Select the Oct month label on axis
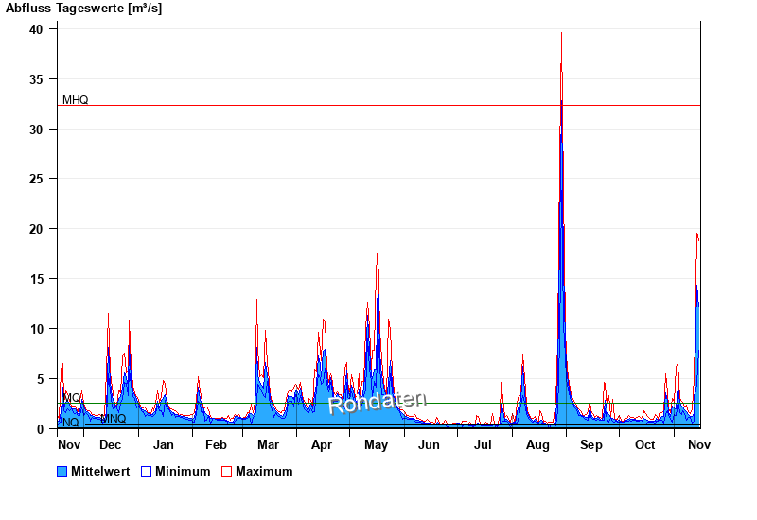The height and width of the screenshot is (520, 757). (x=644, y=444)
